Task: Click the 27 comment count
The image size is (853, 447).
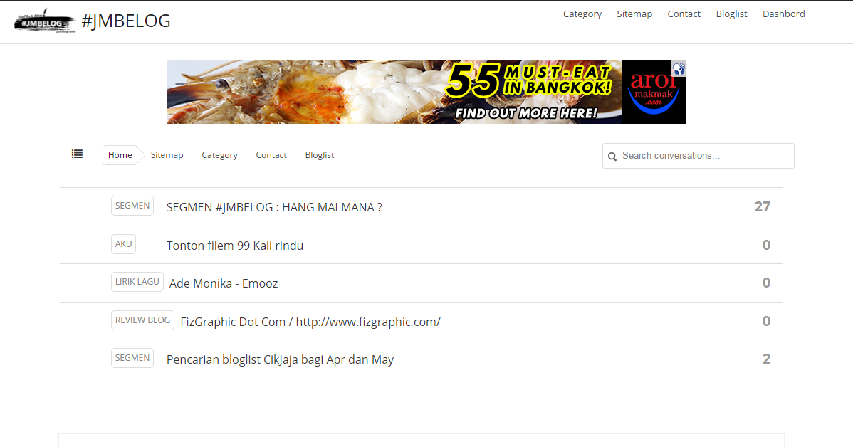Action: tap(762, 206)
